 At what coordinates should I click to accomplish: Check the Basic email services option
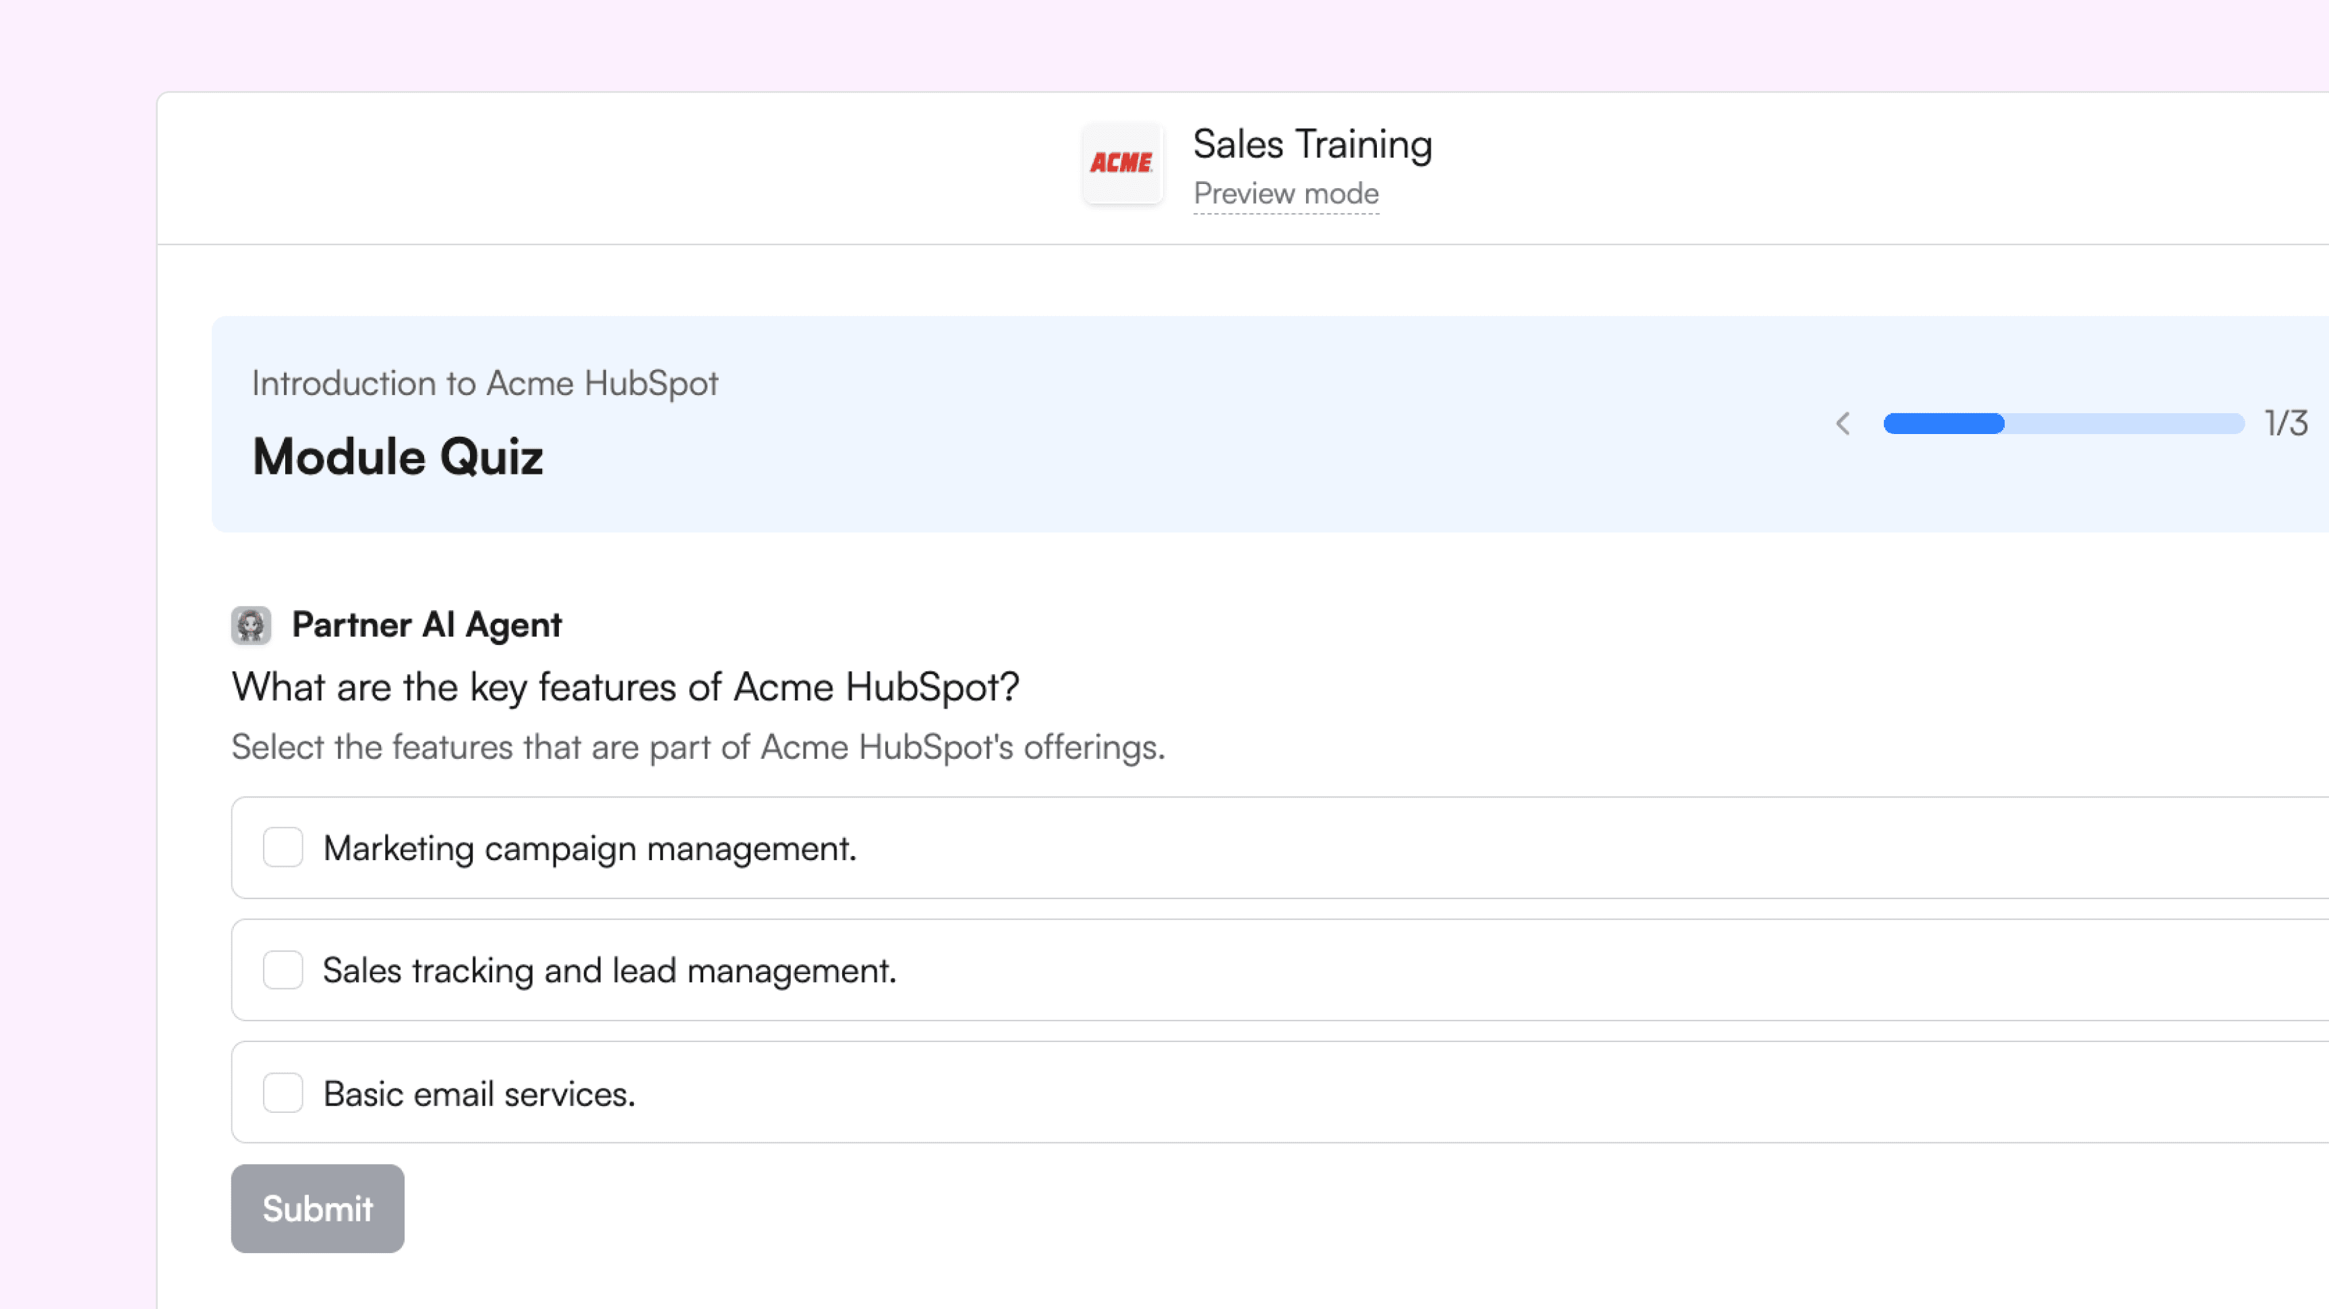283,1093
